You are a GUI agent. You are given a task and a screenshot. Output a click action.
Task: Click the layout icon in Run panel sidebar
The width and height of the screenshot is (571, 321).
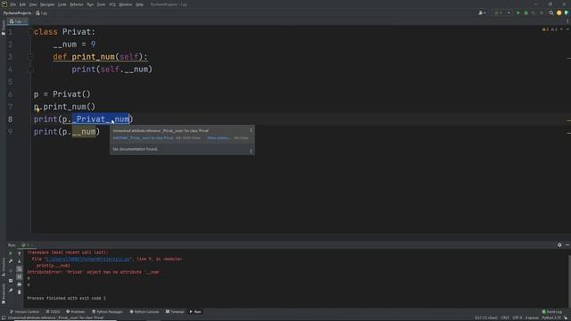tap(11, 281)
